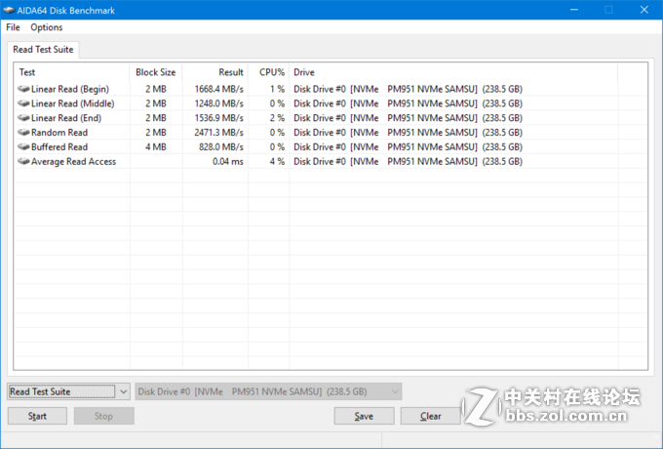Click the 1248.0 MB/s result value
Image resolution: width=663 pixels, height=449 pixels.
point(219,103)
